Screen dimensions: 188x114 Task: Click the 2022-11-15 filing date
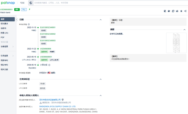(x=32, y=27)
